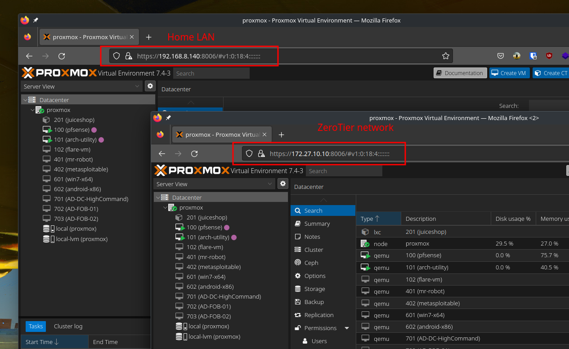The width and height of the screenshot is (569, 349).
Task: Click the Create CT button
Action: (x=551, y=73)
